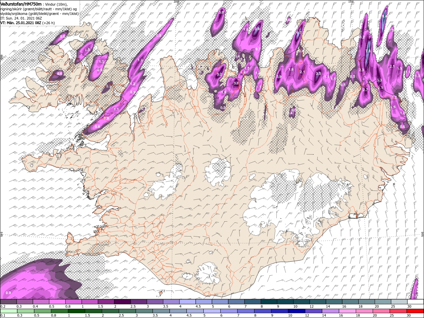The image size is (424, 318).
Task: Select bottom-row grey-blue swatch between 3.5 and 4
Action: (161, 311)
